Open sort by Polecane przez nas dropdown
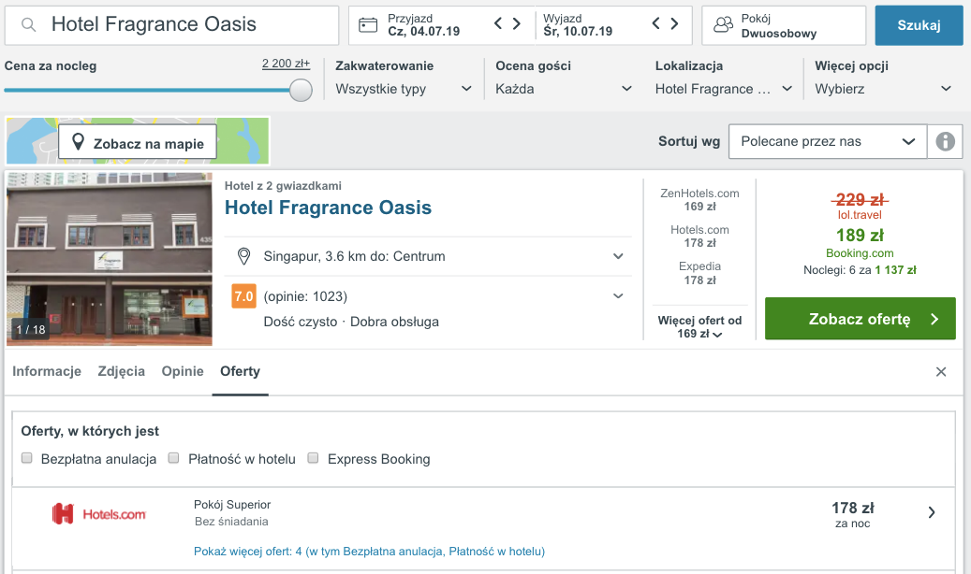Image resolution: width=971 pixels, height=574 pixels. click(827, 142)
